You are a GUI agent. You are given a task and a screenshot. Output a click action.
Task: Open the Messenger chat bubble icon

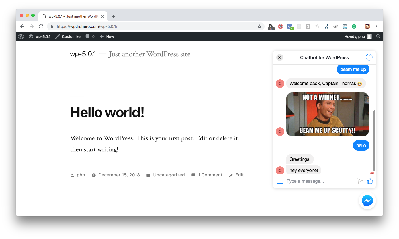pyautogui.click(x=367, y=201)
